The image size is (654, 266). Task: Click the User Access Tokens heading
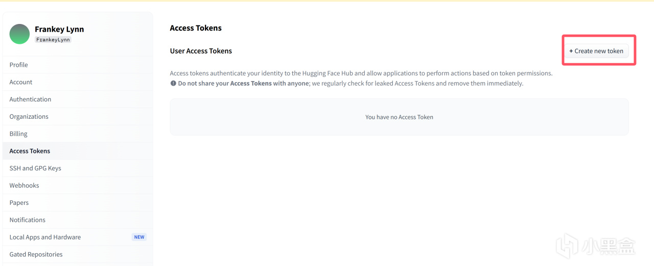click(x=201, y=51)
